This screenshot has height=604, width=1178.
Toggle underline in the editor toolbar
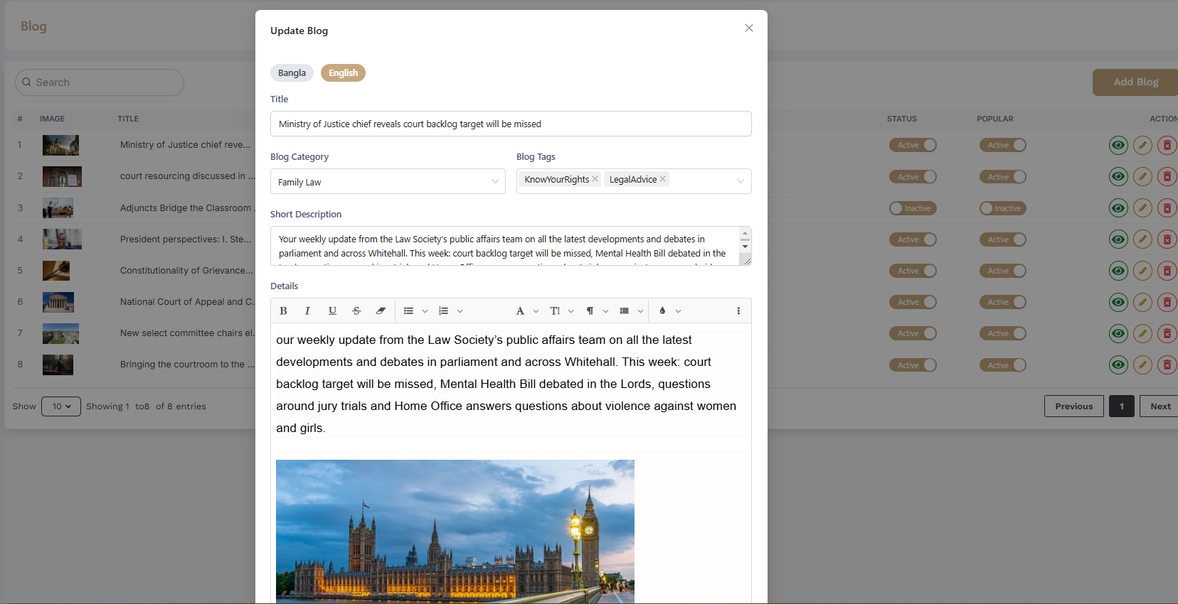coord(332,311)
